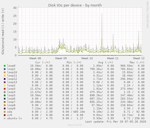Click the Min (-/+) column header

(x=74, y=62)
